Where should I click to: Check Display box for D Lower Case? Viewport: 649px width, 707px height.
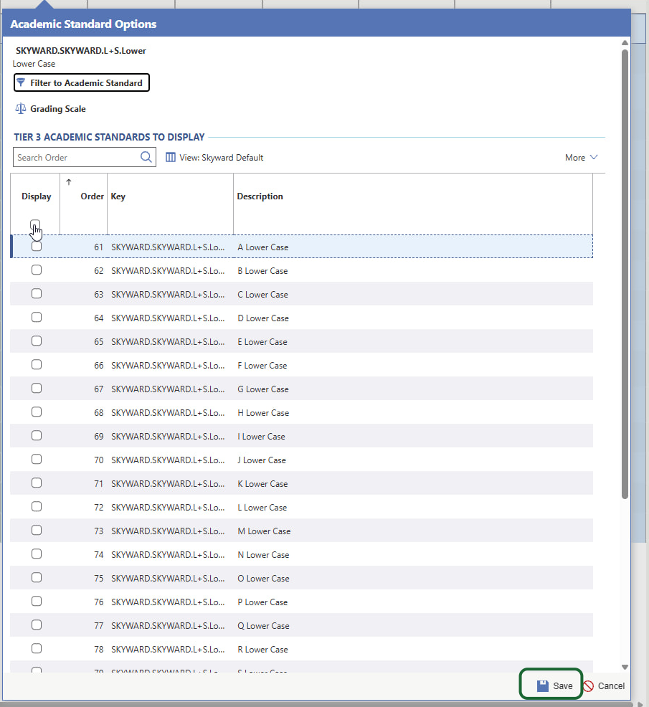(x=37, y=317)
